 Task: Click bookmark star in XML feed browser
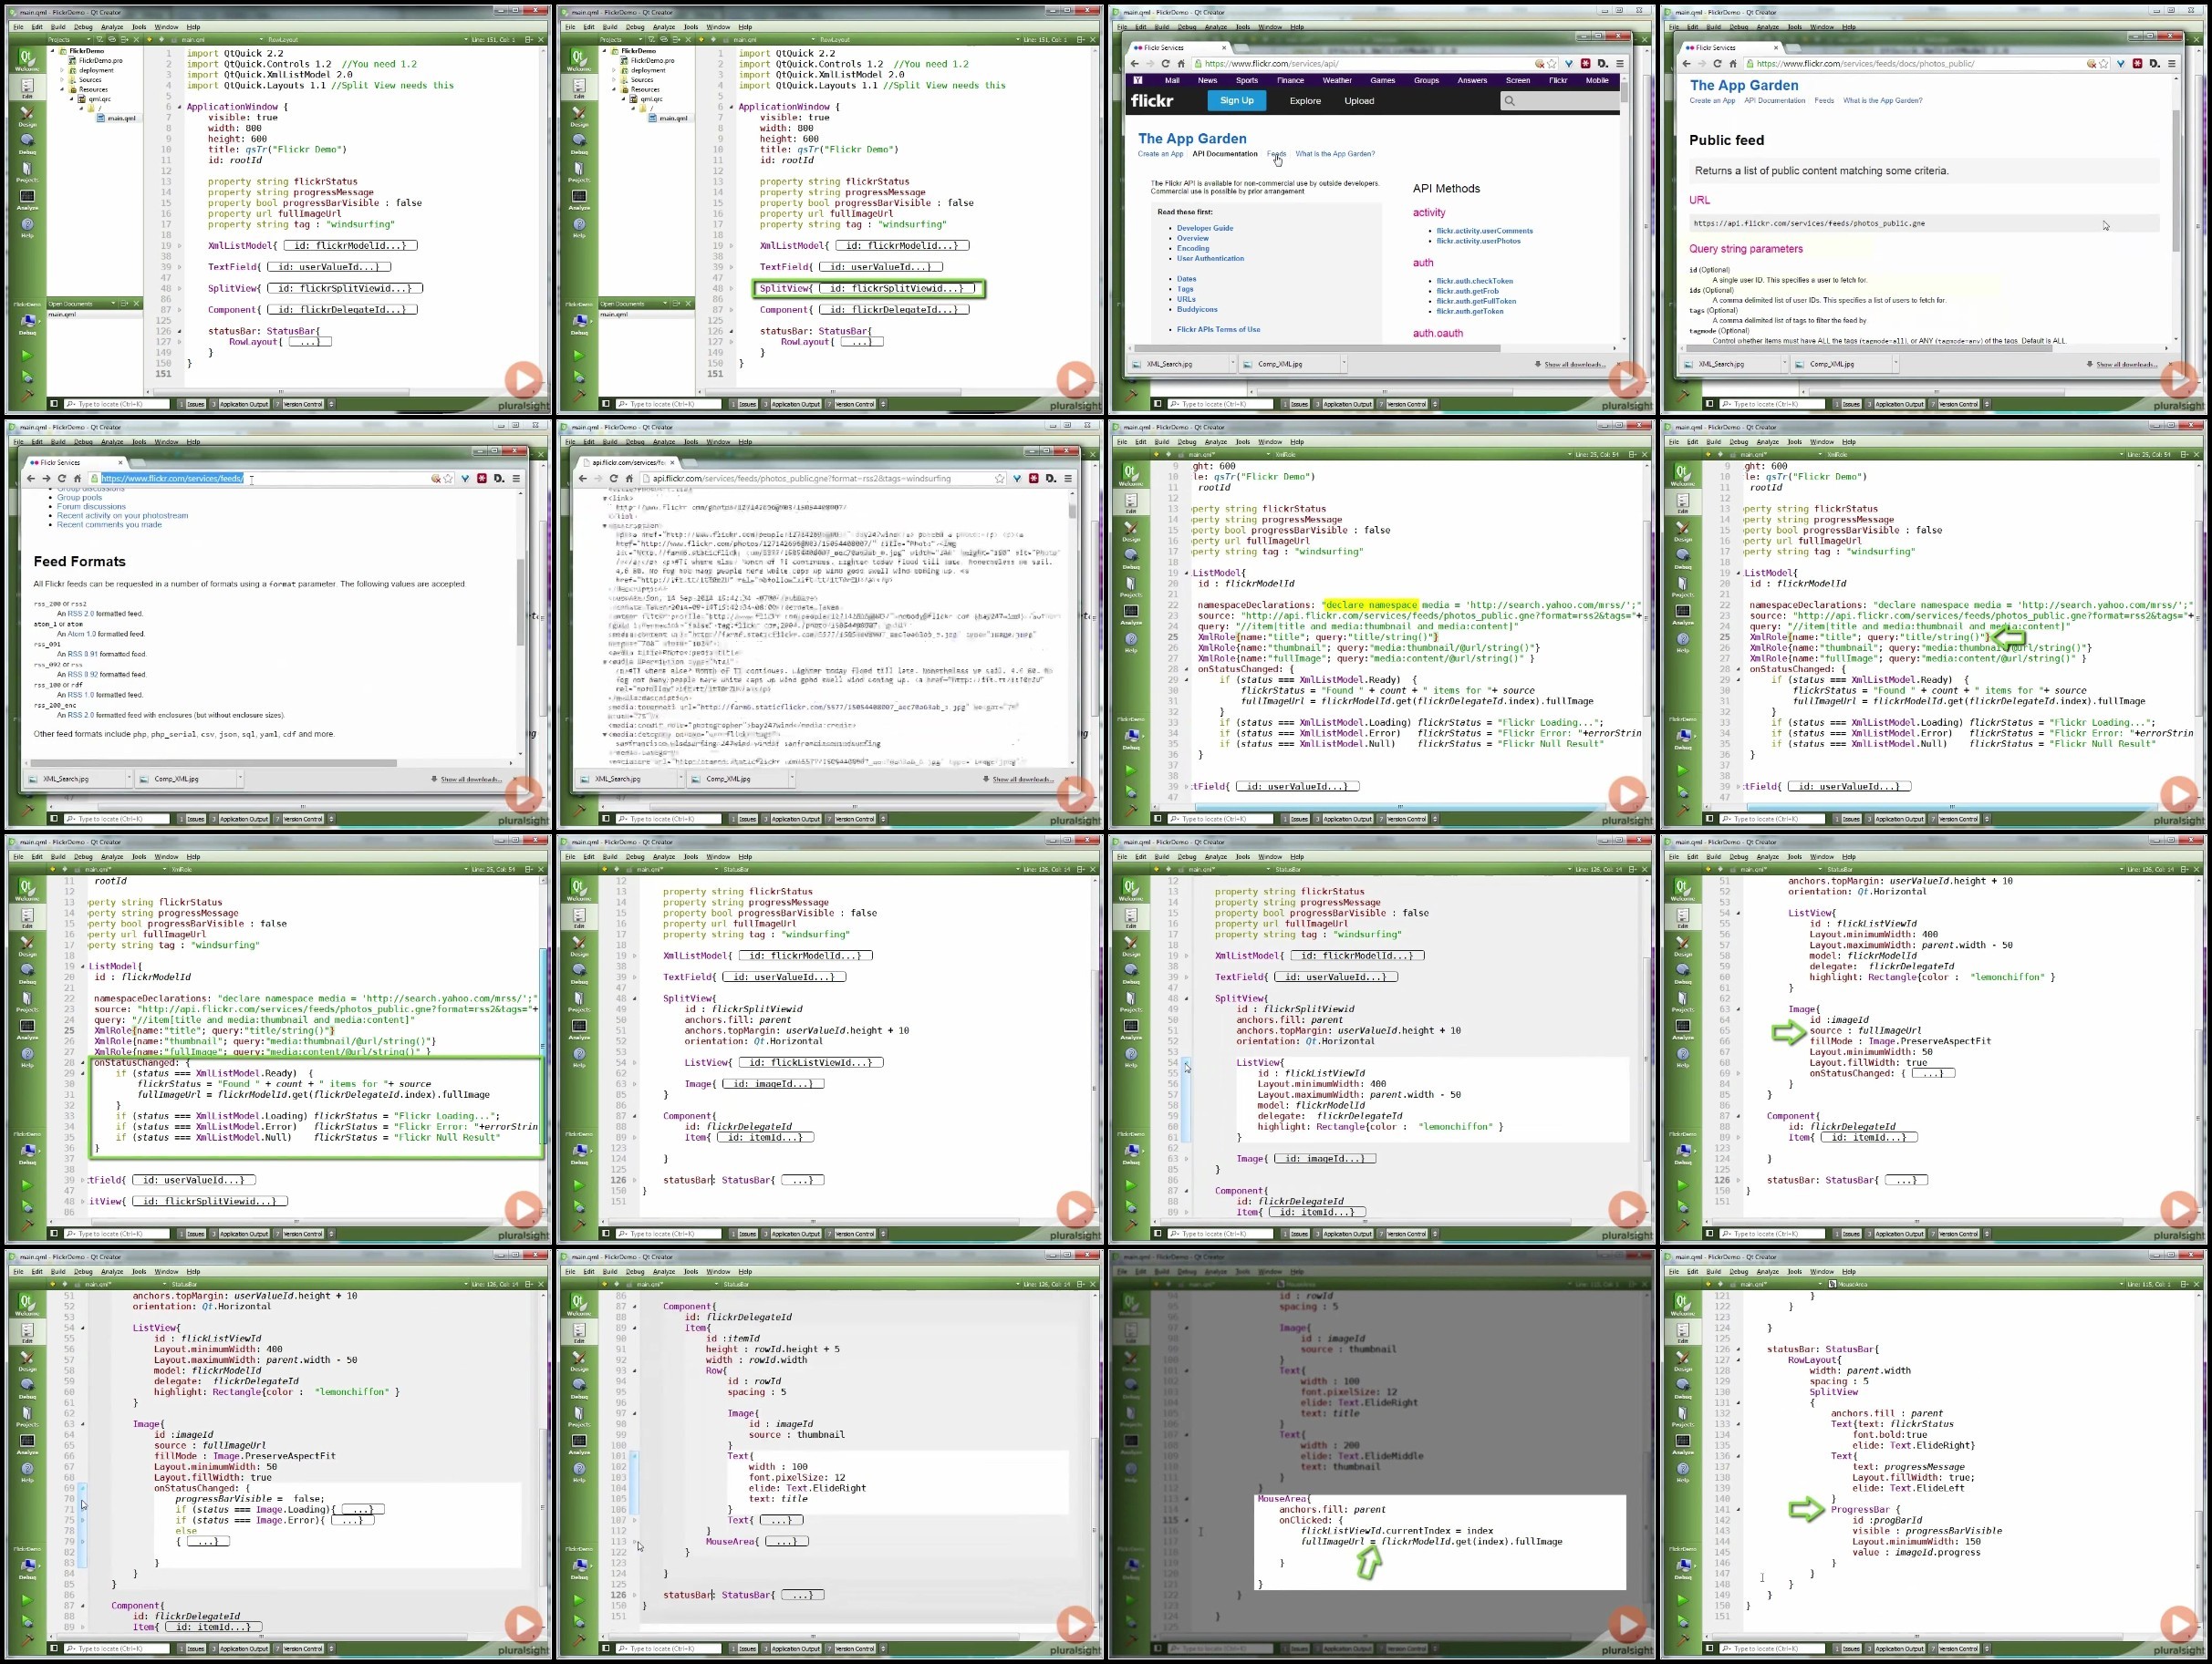pos(999,478)
